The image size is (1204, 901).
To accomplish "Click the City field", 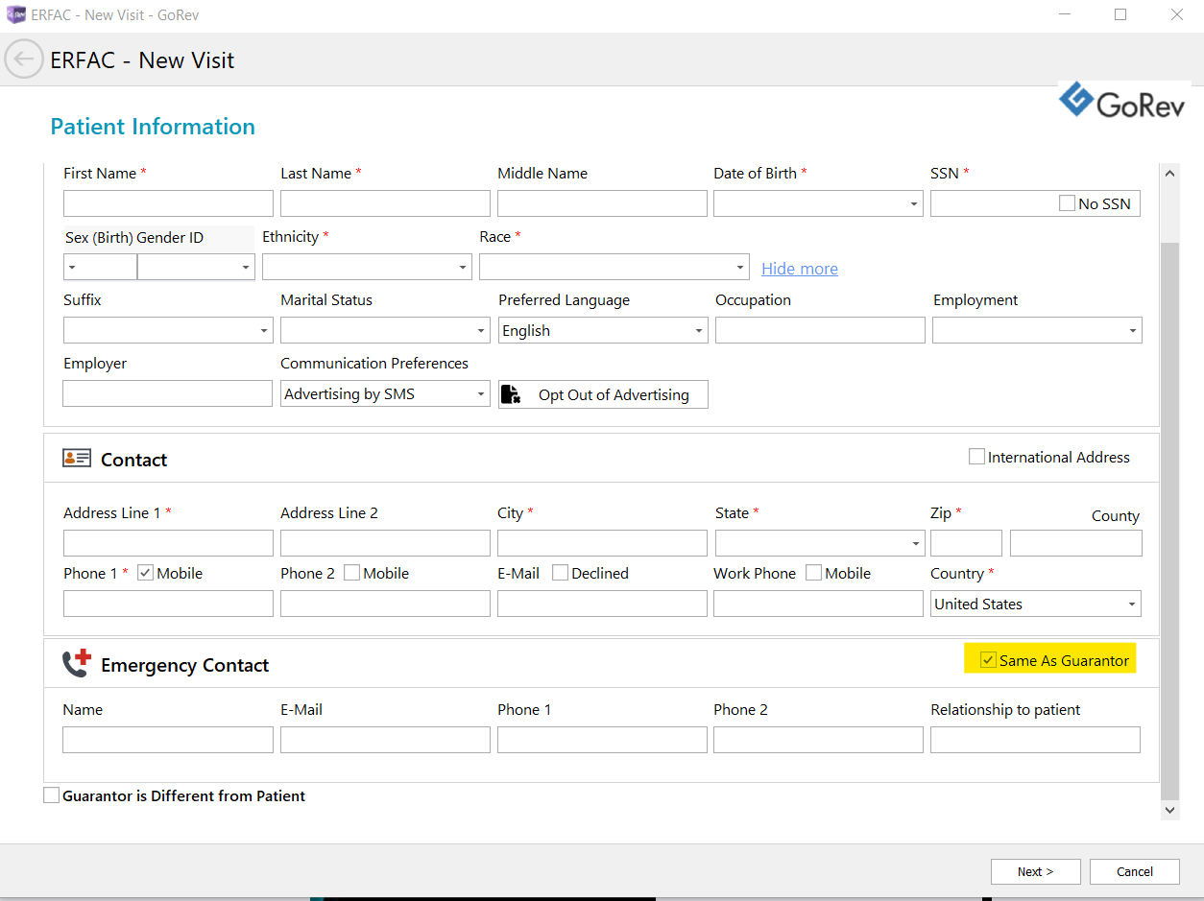I will [x=602, y=543].
